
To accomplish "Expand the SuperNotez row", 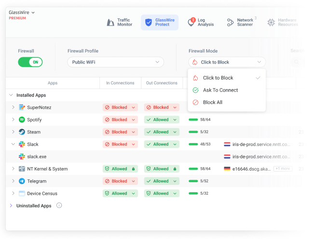I will pyautogui.click(x=13, y=107).
